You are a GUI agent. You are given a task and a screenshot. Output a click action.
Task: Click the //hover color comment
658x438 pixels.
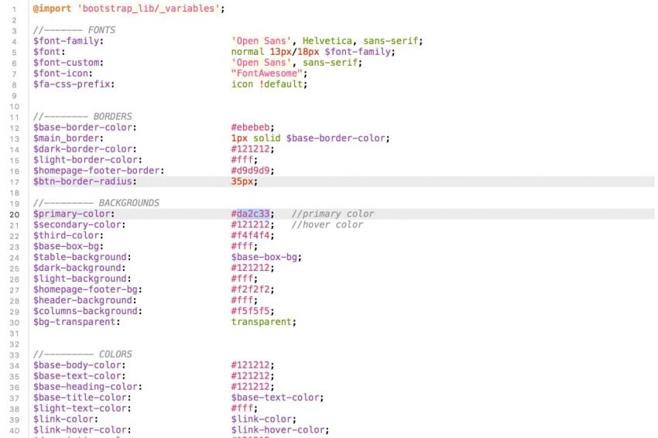(327, 225)
